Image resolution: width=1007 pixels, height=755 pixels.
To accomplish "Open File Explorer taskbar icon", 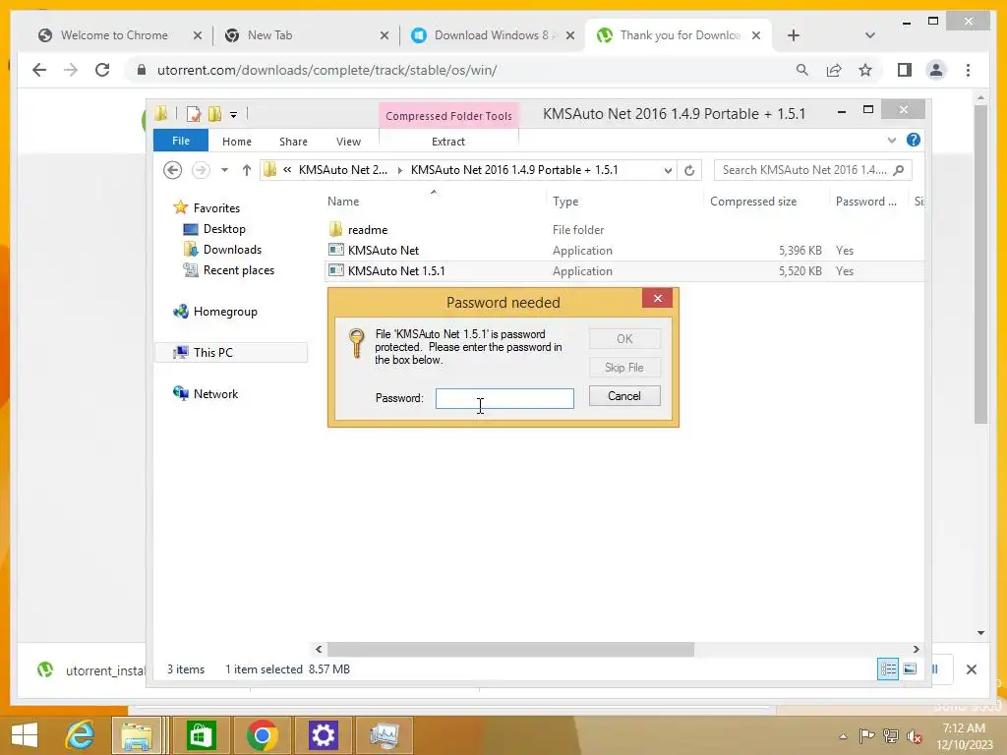I will [137, 735].
